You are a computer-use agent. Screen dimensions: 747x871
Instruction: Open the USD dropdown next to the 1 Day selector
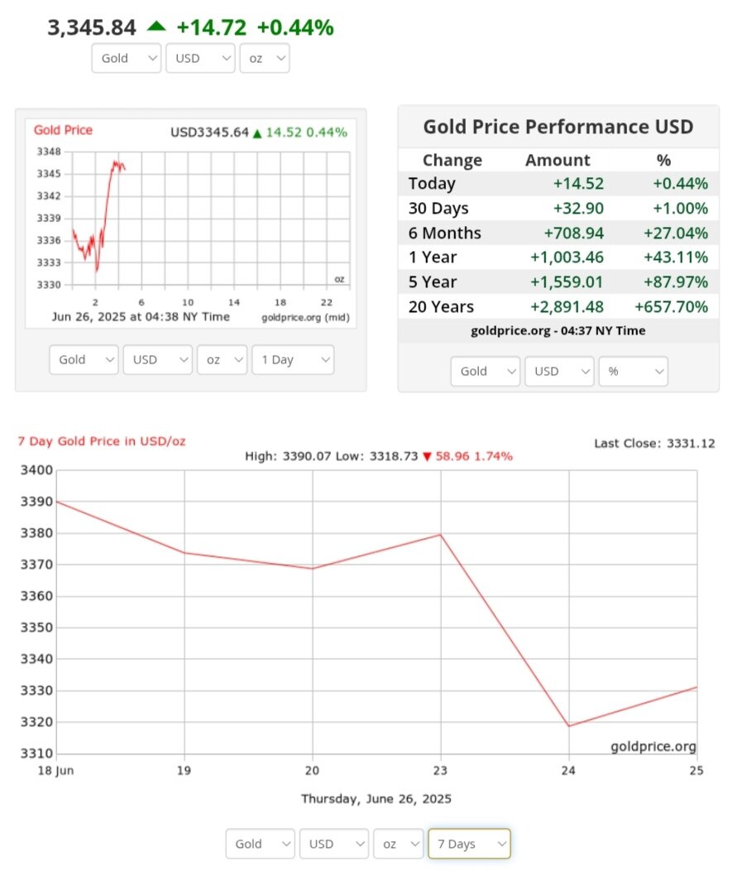[157, 359]
